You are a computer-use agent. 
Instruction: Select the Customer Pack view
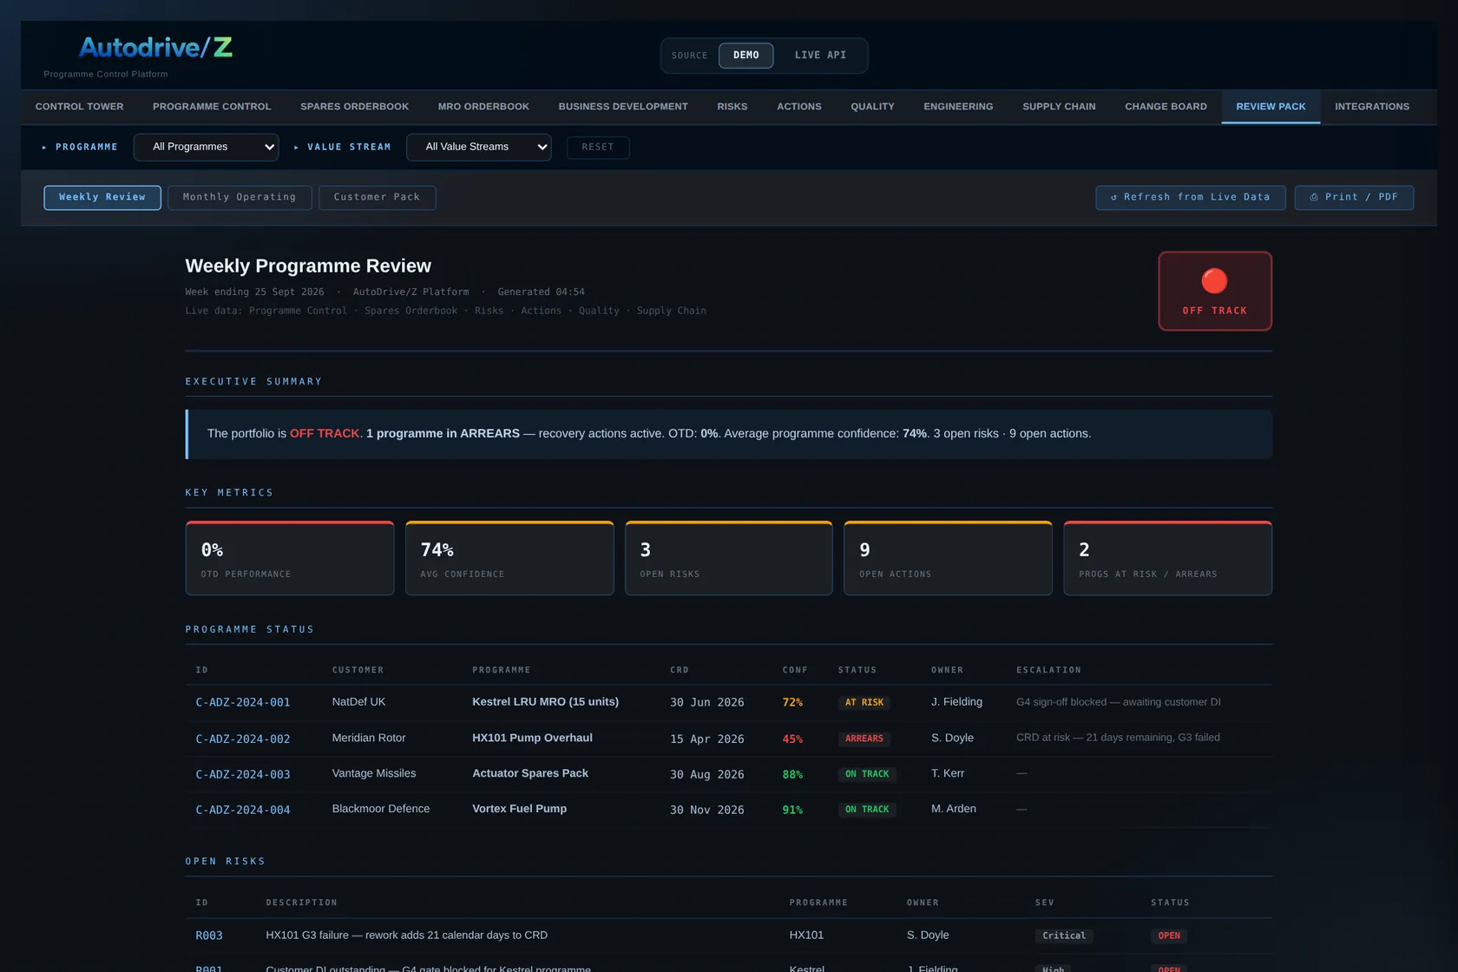[377, 197]
